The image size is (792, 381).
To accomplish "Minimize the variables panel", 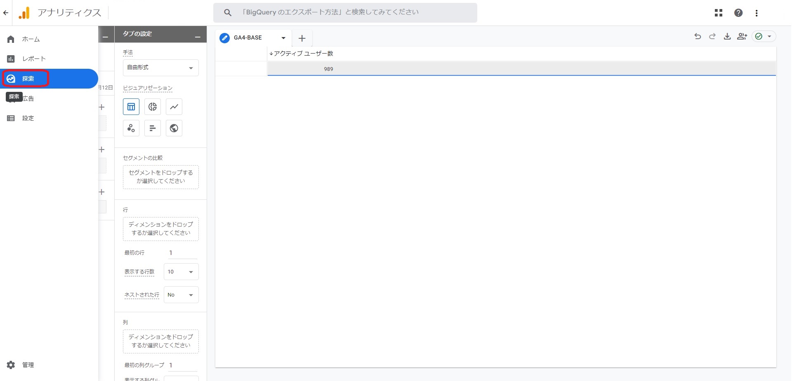I will click(x=106, y=37).
